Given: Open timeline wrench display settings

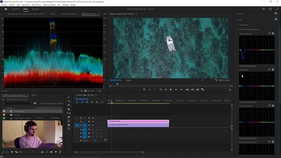Looking at the screenshot, I should pyautogui.click(x=97, y=102).
